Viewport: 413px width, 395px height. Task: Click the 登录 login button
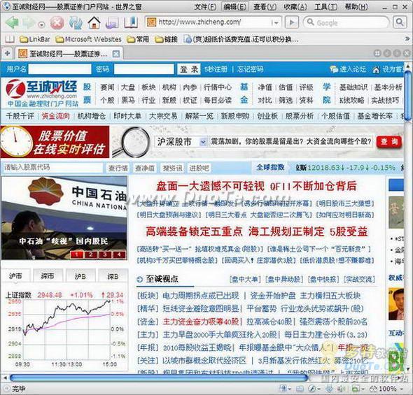(188, 69)
